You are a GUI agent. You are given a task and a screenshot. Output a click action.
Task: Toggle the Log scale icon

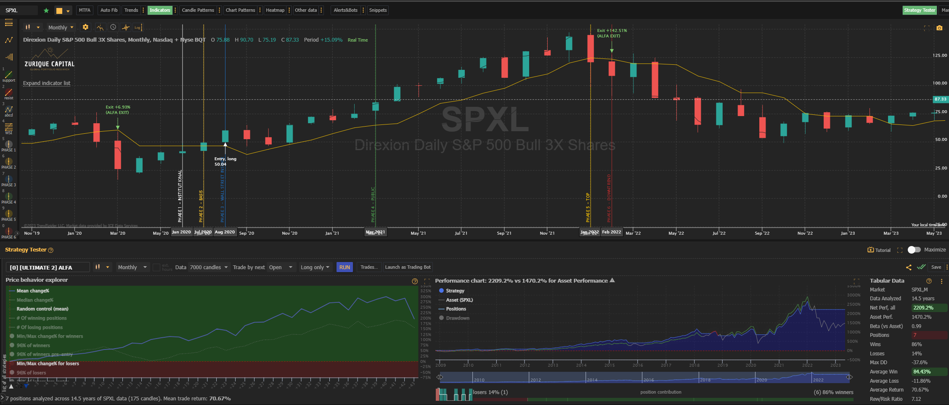(x=138, y=27)
